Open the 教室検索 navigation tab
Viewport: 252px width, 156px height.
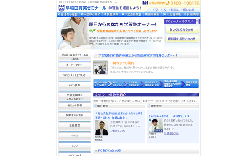click(x=111, y=14)
